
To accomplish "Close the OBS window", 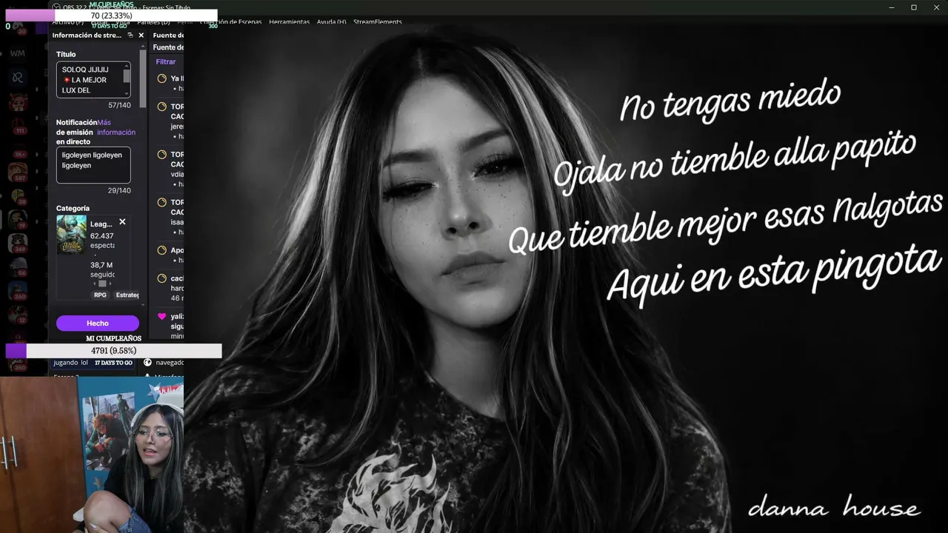I will point(935,7).
